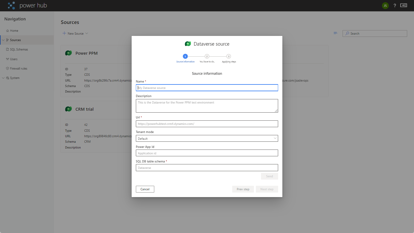The width and height of the screenshot is (414, 233).
Task: Expand the System tree chevron
Action: click(x=3, y=78)
